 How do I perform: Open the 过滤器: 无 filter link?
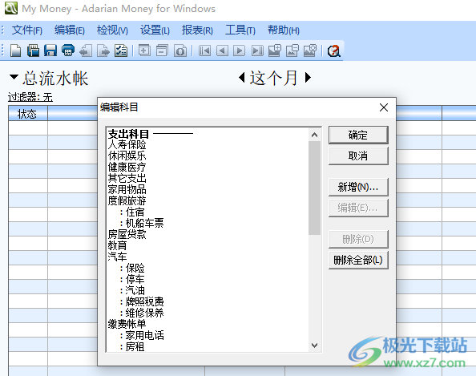coord(30,97)
